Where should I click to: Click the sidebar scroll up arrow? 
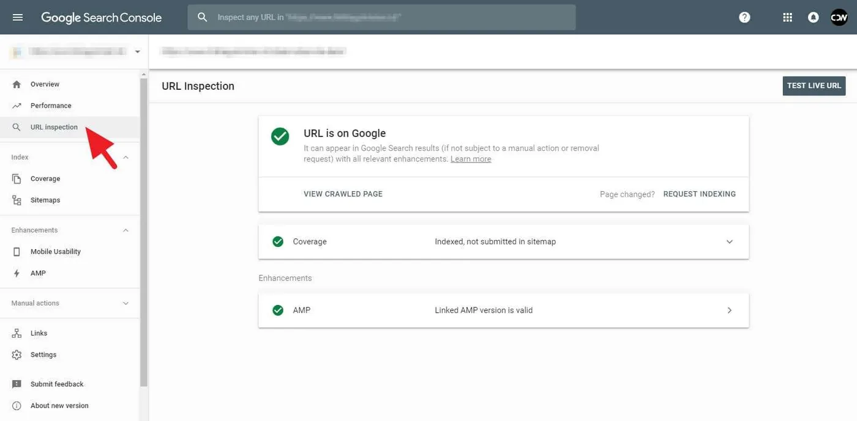coord(144,74)
